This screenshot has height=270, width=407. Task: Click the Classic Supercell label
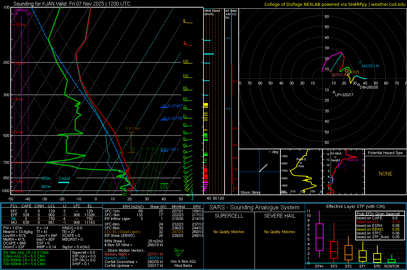coord(352,158)
